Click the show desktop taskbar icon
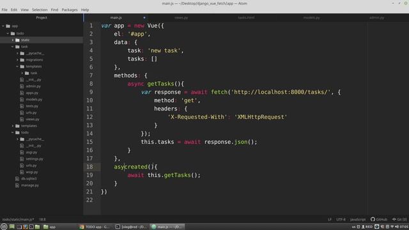Viewport: 409px width, 230px height. pyautogui.click(x=12, y=227)
